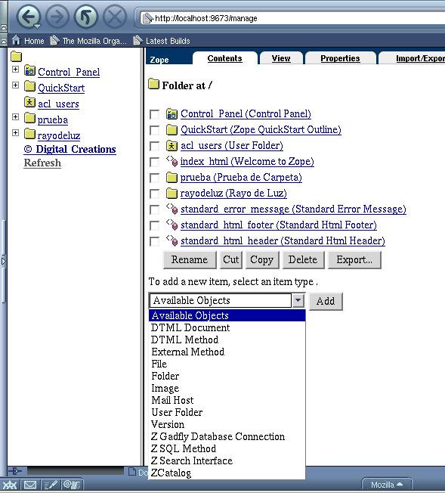Check the QuickStart checkbox

pos(154,130)
